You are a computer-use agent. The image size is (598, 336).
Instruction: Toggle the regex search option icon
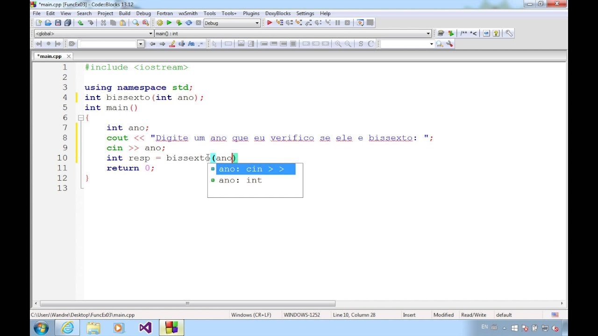click(201, 44)
